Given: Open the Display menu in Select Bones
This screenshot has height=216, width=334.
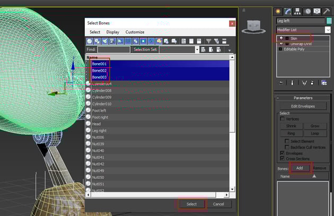Looking at the screenshot, I should [x=112, y=32].
